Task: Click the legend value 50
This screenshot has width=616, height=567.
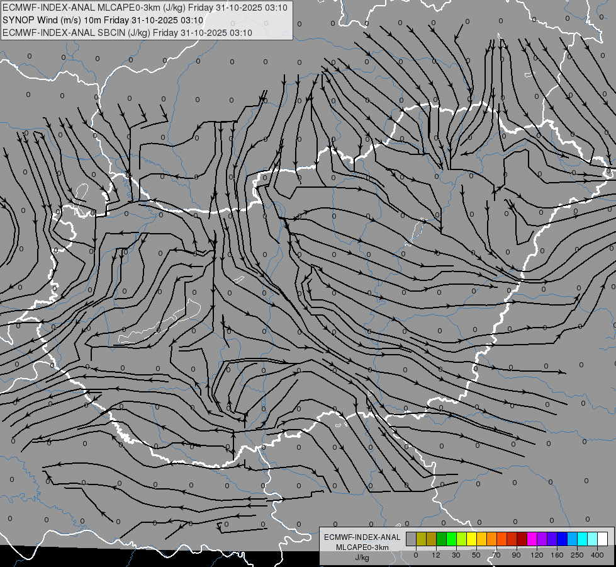Action: pyautogui.click(x=476, y=555)
